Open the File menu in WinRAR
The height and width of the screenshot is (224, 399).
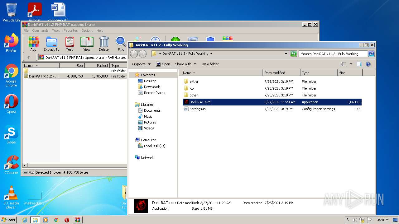pyautogui.click(x=26, y=30)
